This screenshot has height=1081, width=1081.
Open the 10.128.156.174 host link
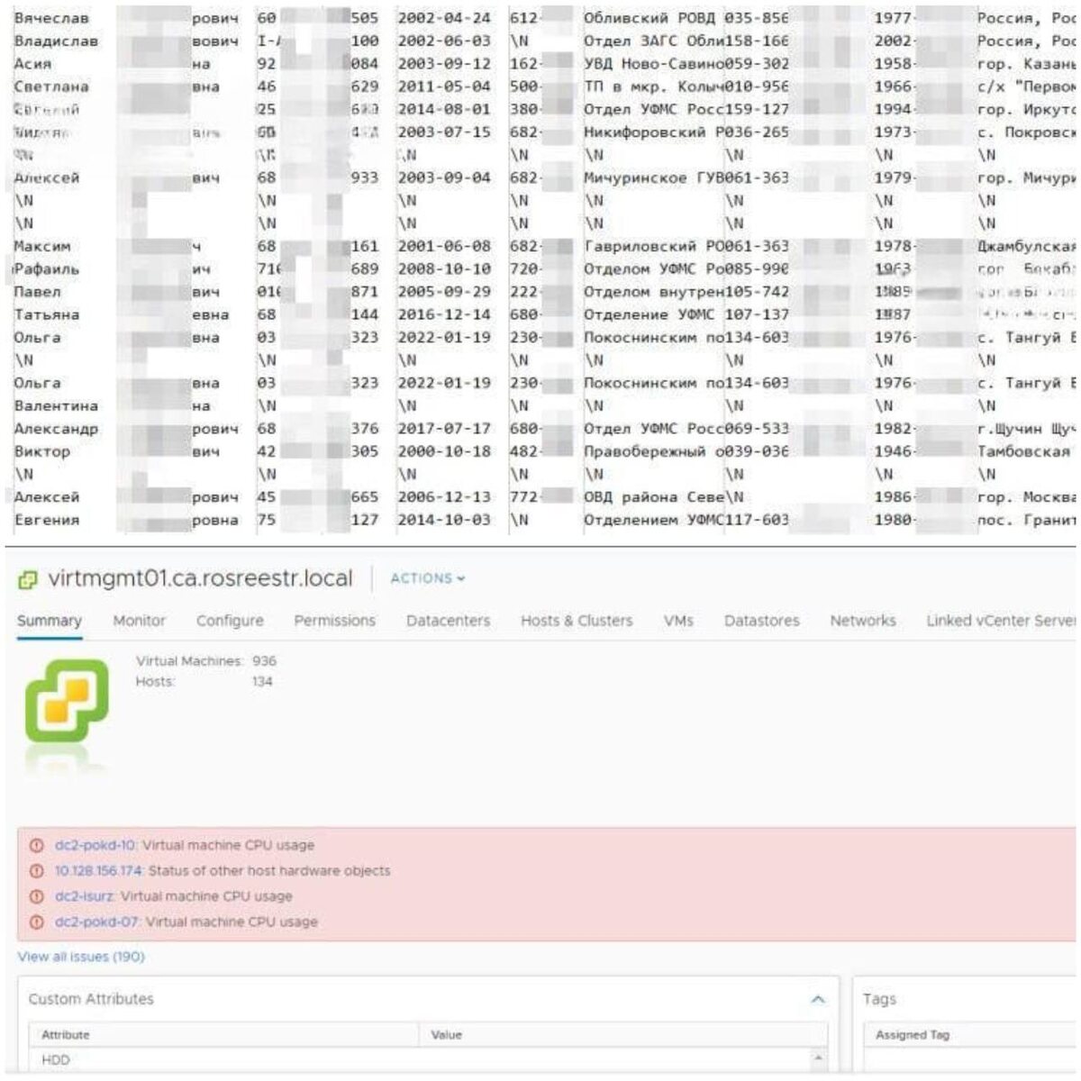pos(99,871)
